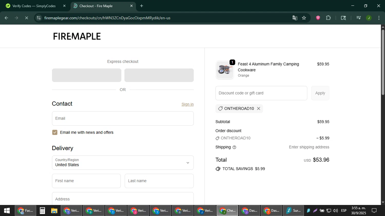Screen dimensions: 385x216
Task: Focus the Last name field
Action: coord(159,181)
